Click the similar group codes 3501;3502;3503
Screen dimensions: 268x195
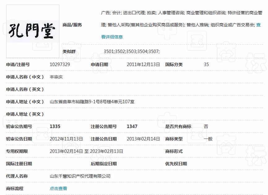[132, 51]
